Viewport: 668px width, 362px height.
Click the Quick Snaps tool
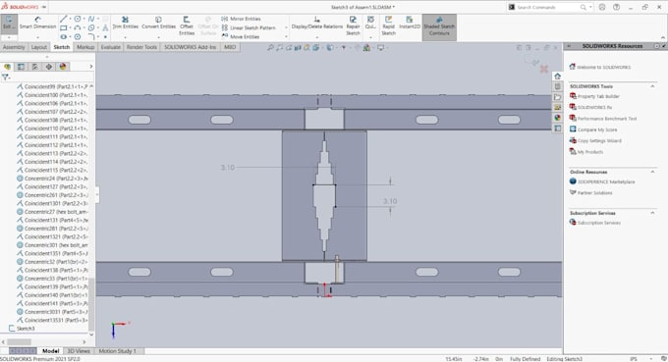tap(370, 23)
